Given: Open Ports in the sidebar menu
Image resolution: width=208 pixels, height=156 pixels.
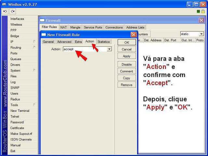Looking at the screenshot, I should click(x=23, y=53).
